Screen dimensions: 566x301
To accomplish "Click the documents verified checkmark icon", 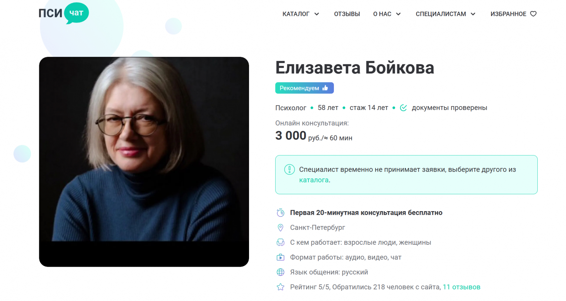I will pos(403,108).
